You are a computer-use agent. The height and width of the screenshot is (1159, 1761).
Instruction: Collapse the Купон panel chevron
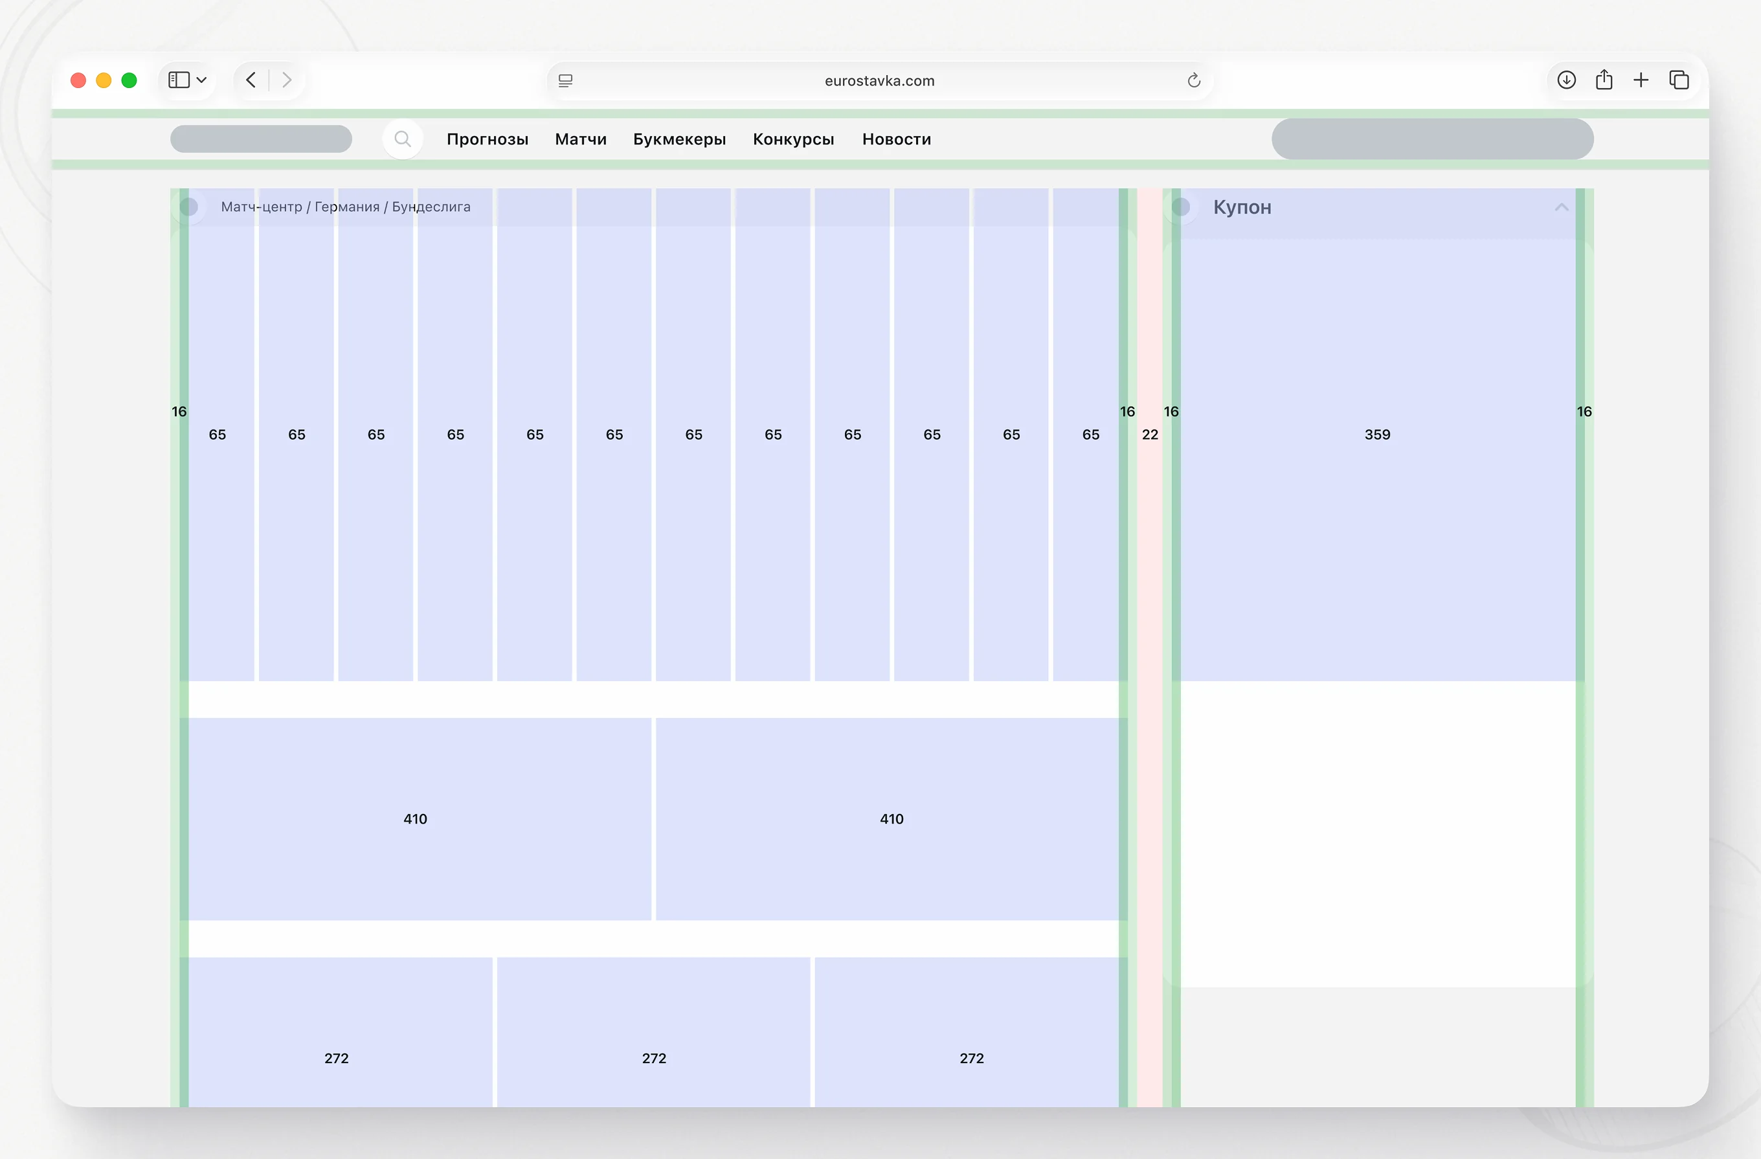(x=1561, y=207)
